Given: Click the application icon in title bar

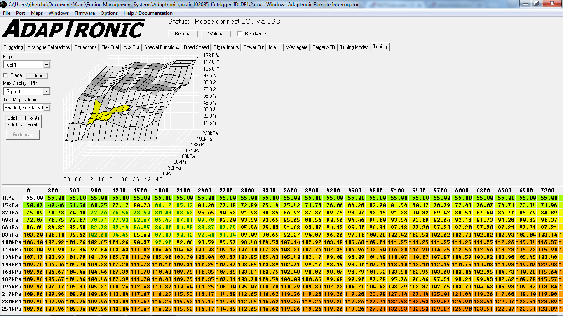Looking at the screenshot, I should (x=4, y=4).
